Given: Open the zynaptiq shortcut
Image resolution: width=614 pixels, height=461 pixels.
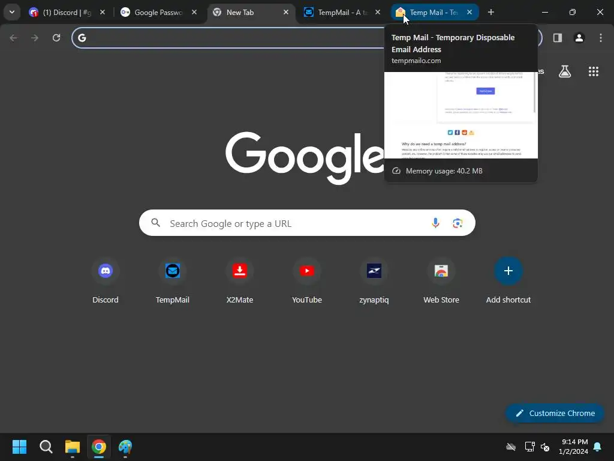Looking at the screenshot, I should pos(374,281).
